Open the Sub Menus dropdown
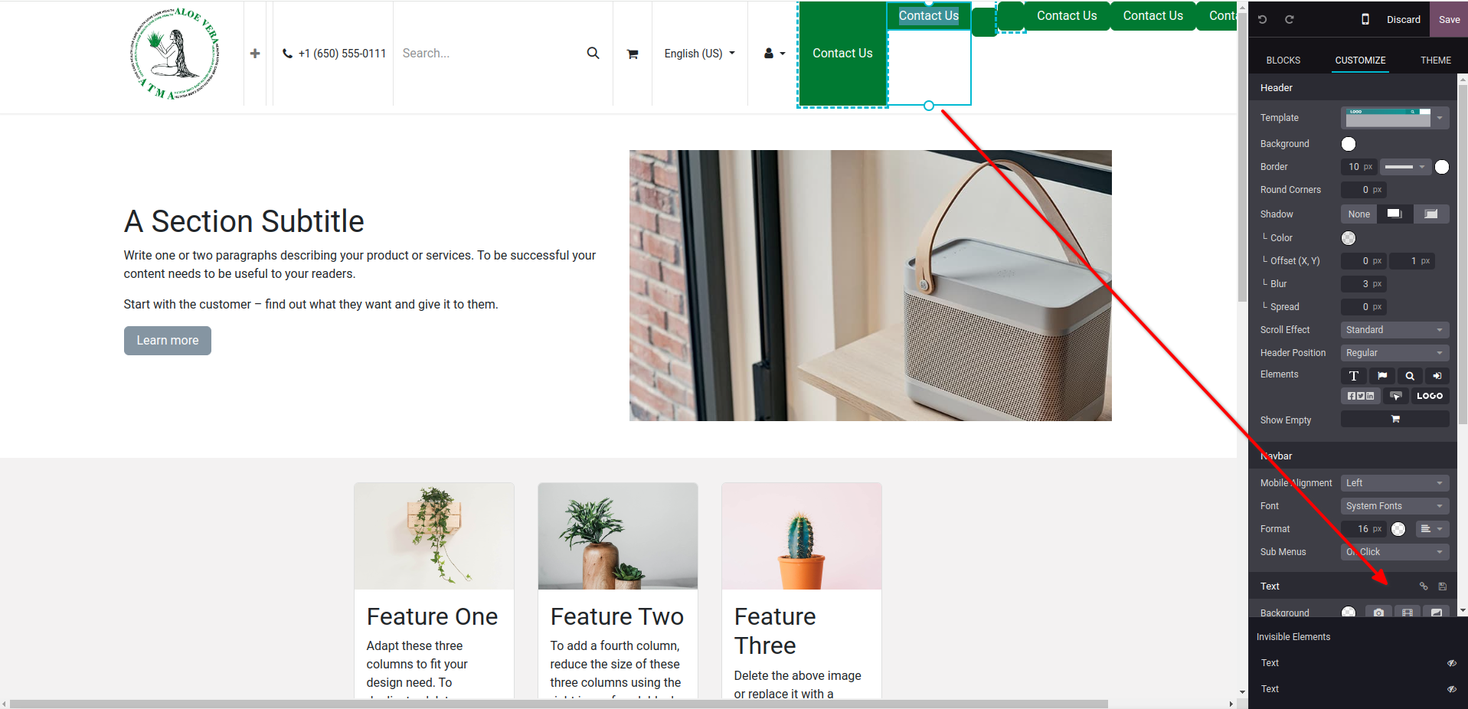Screen dimensions: 1468x709 [1394, 552]
